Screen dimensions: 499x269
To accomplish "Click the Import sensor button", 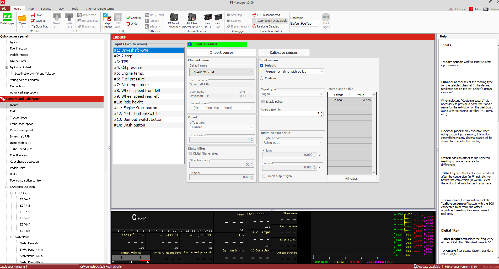I will (x=222, y=53).
